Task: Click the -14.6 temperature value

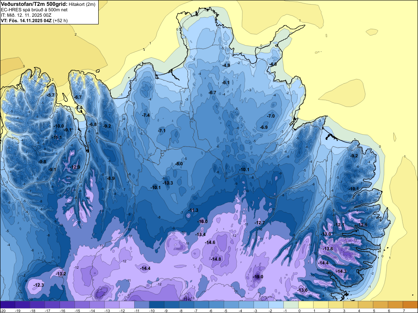Action: coord(210,242)
